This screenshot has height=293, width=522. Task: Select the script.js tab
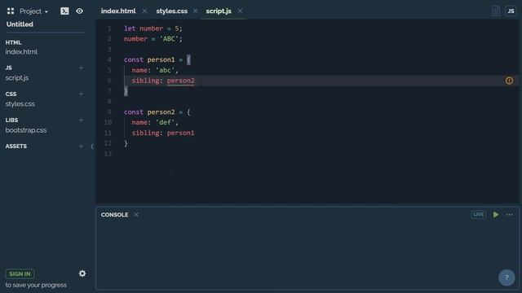219,11
